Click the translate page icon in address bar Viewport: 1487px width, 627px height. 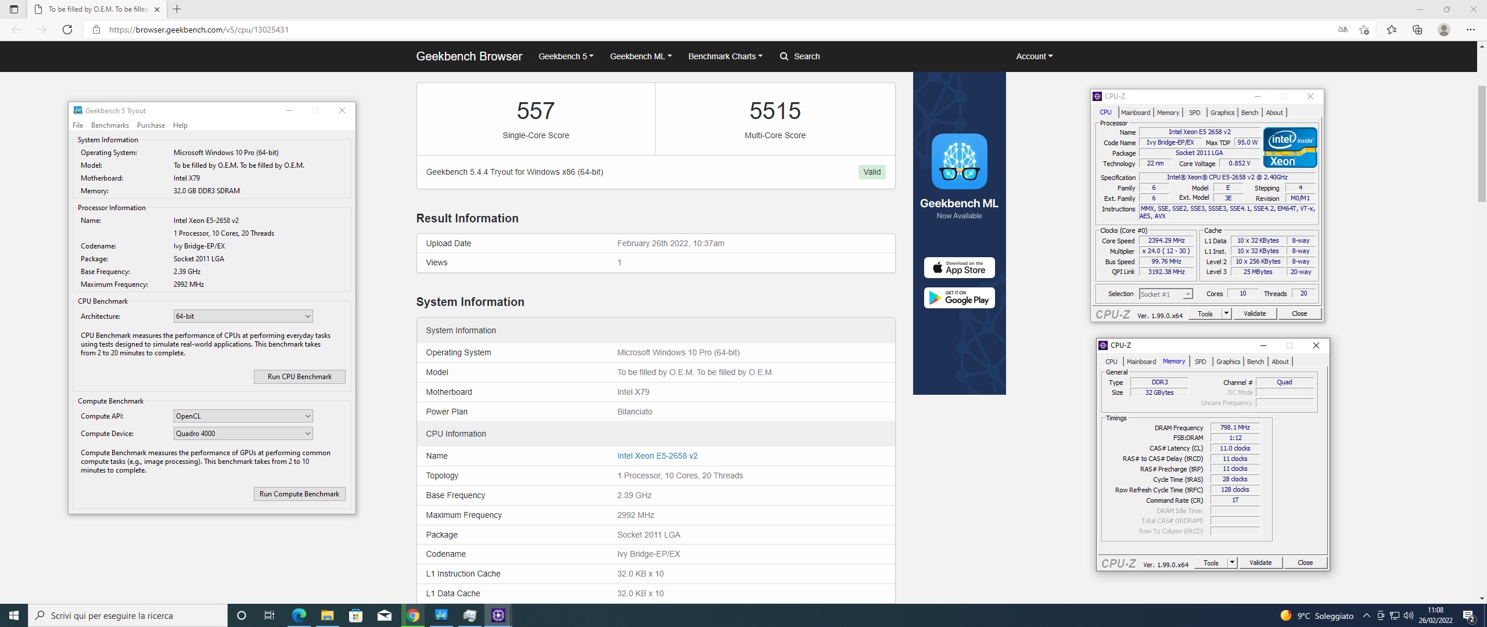click(x=1342, y=30)
